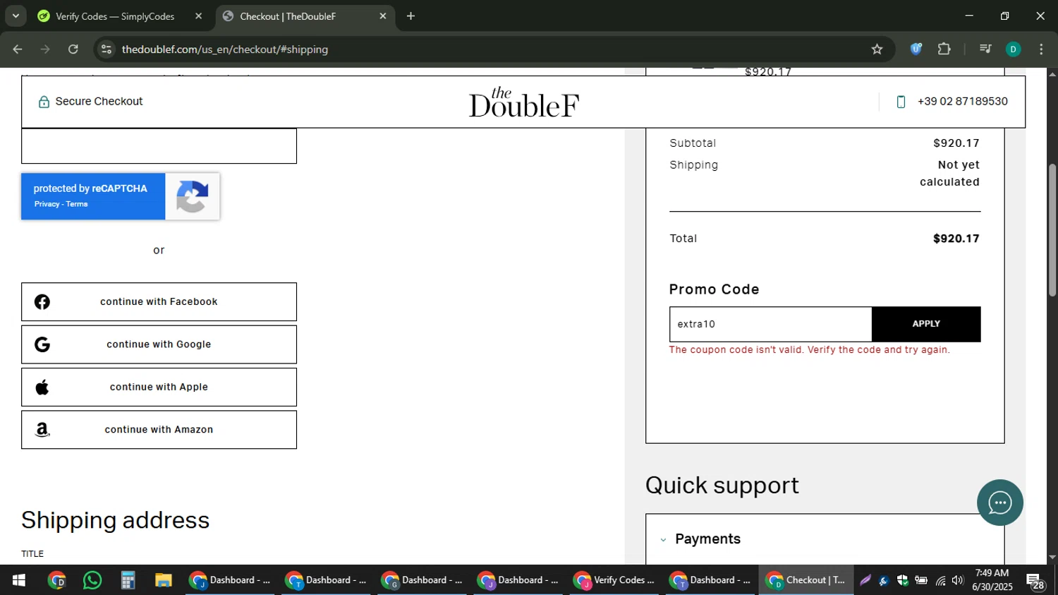Click the Secure Checkout padlock icon
Image resolution: width=1058 pixels, height=595 pixels.
[44, 102]
